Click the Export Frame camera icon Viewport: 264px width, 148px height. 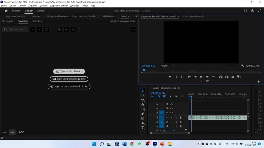click(233, 77)
